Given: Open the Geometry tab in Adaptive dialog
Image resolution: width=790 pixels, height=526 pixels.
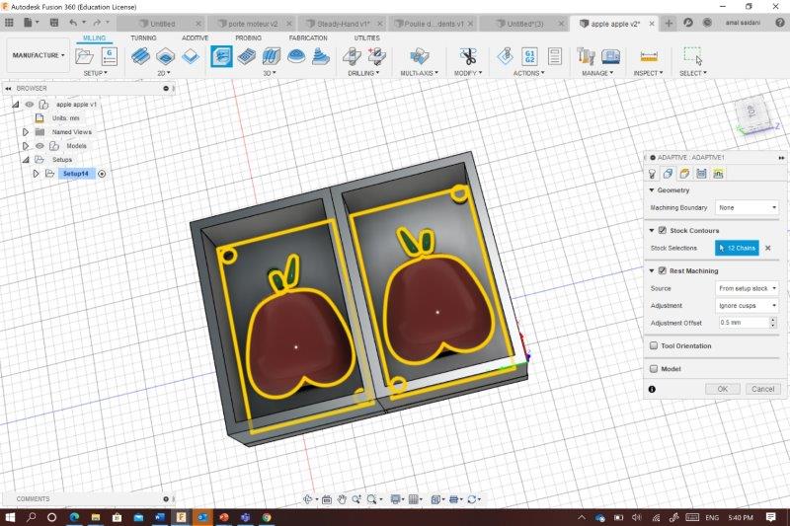Looking at the screenshot, I should 669,174.
